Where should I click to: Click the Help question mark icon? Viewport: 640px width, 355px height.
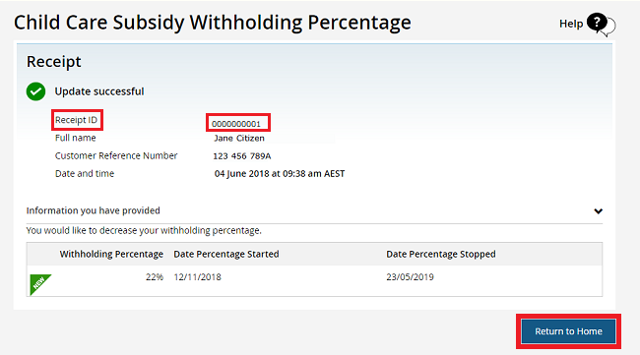(601, 24)
